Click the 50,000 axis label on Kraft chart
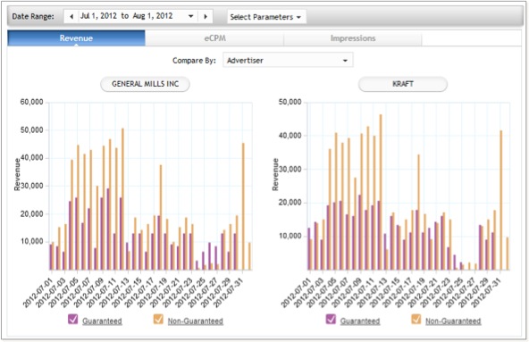 [x=290, y=102]
